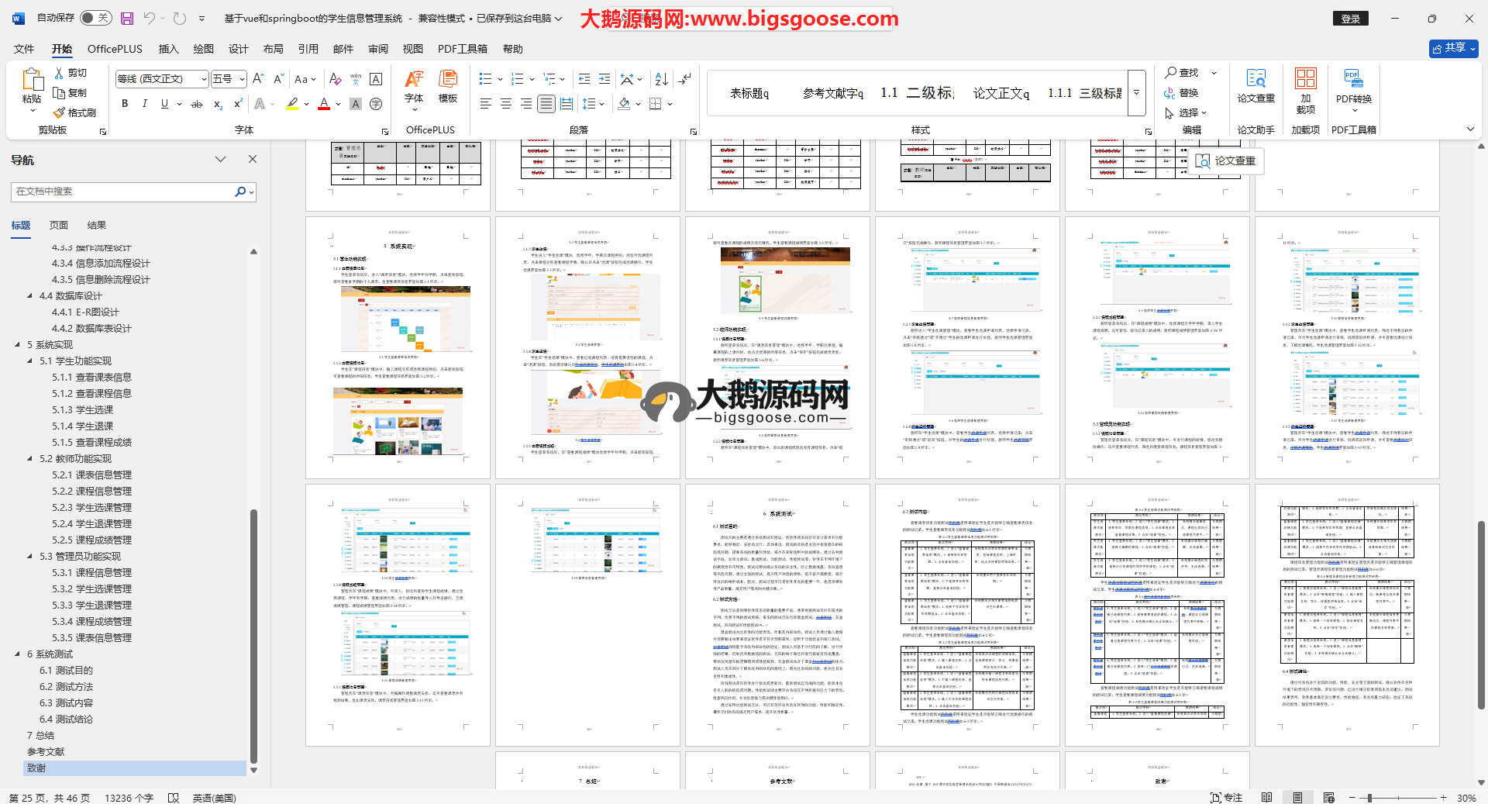
Task: Click the 共享 share button
Action: pyautogui.click(x=1453, y=48)
